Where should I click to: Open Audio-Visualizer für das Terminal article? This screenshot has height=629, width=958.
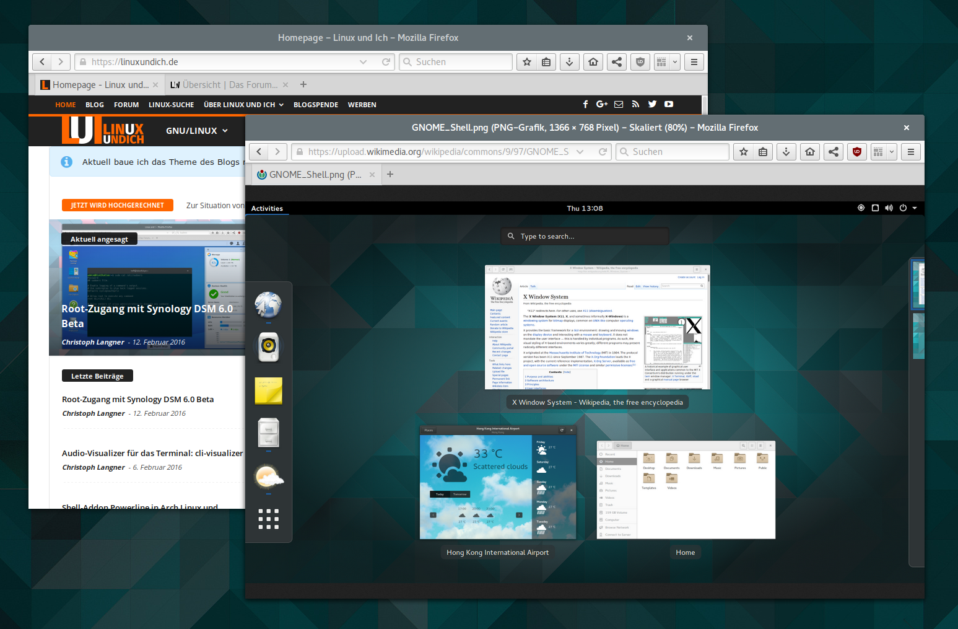(x=152, y=453)
